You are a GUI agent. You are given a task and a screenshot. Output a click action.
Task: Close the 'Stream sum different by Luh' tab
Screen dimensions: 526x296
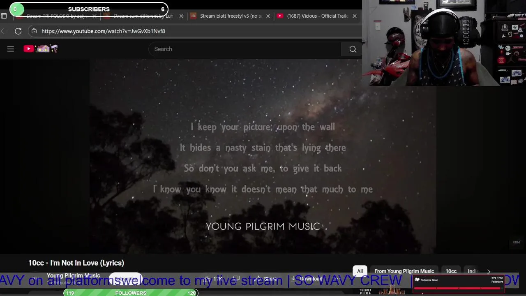tap(181, 16)
